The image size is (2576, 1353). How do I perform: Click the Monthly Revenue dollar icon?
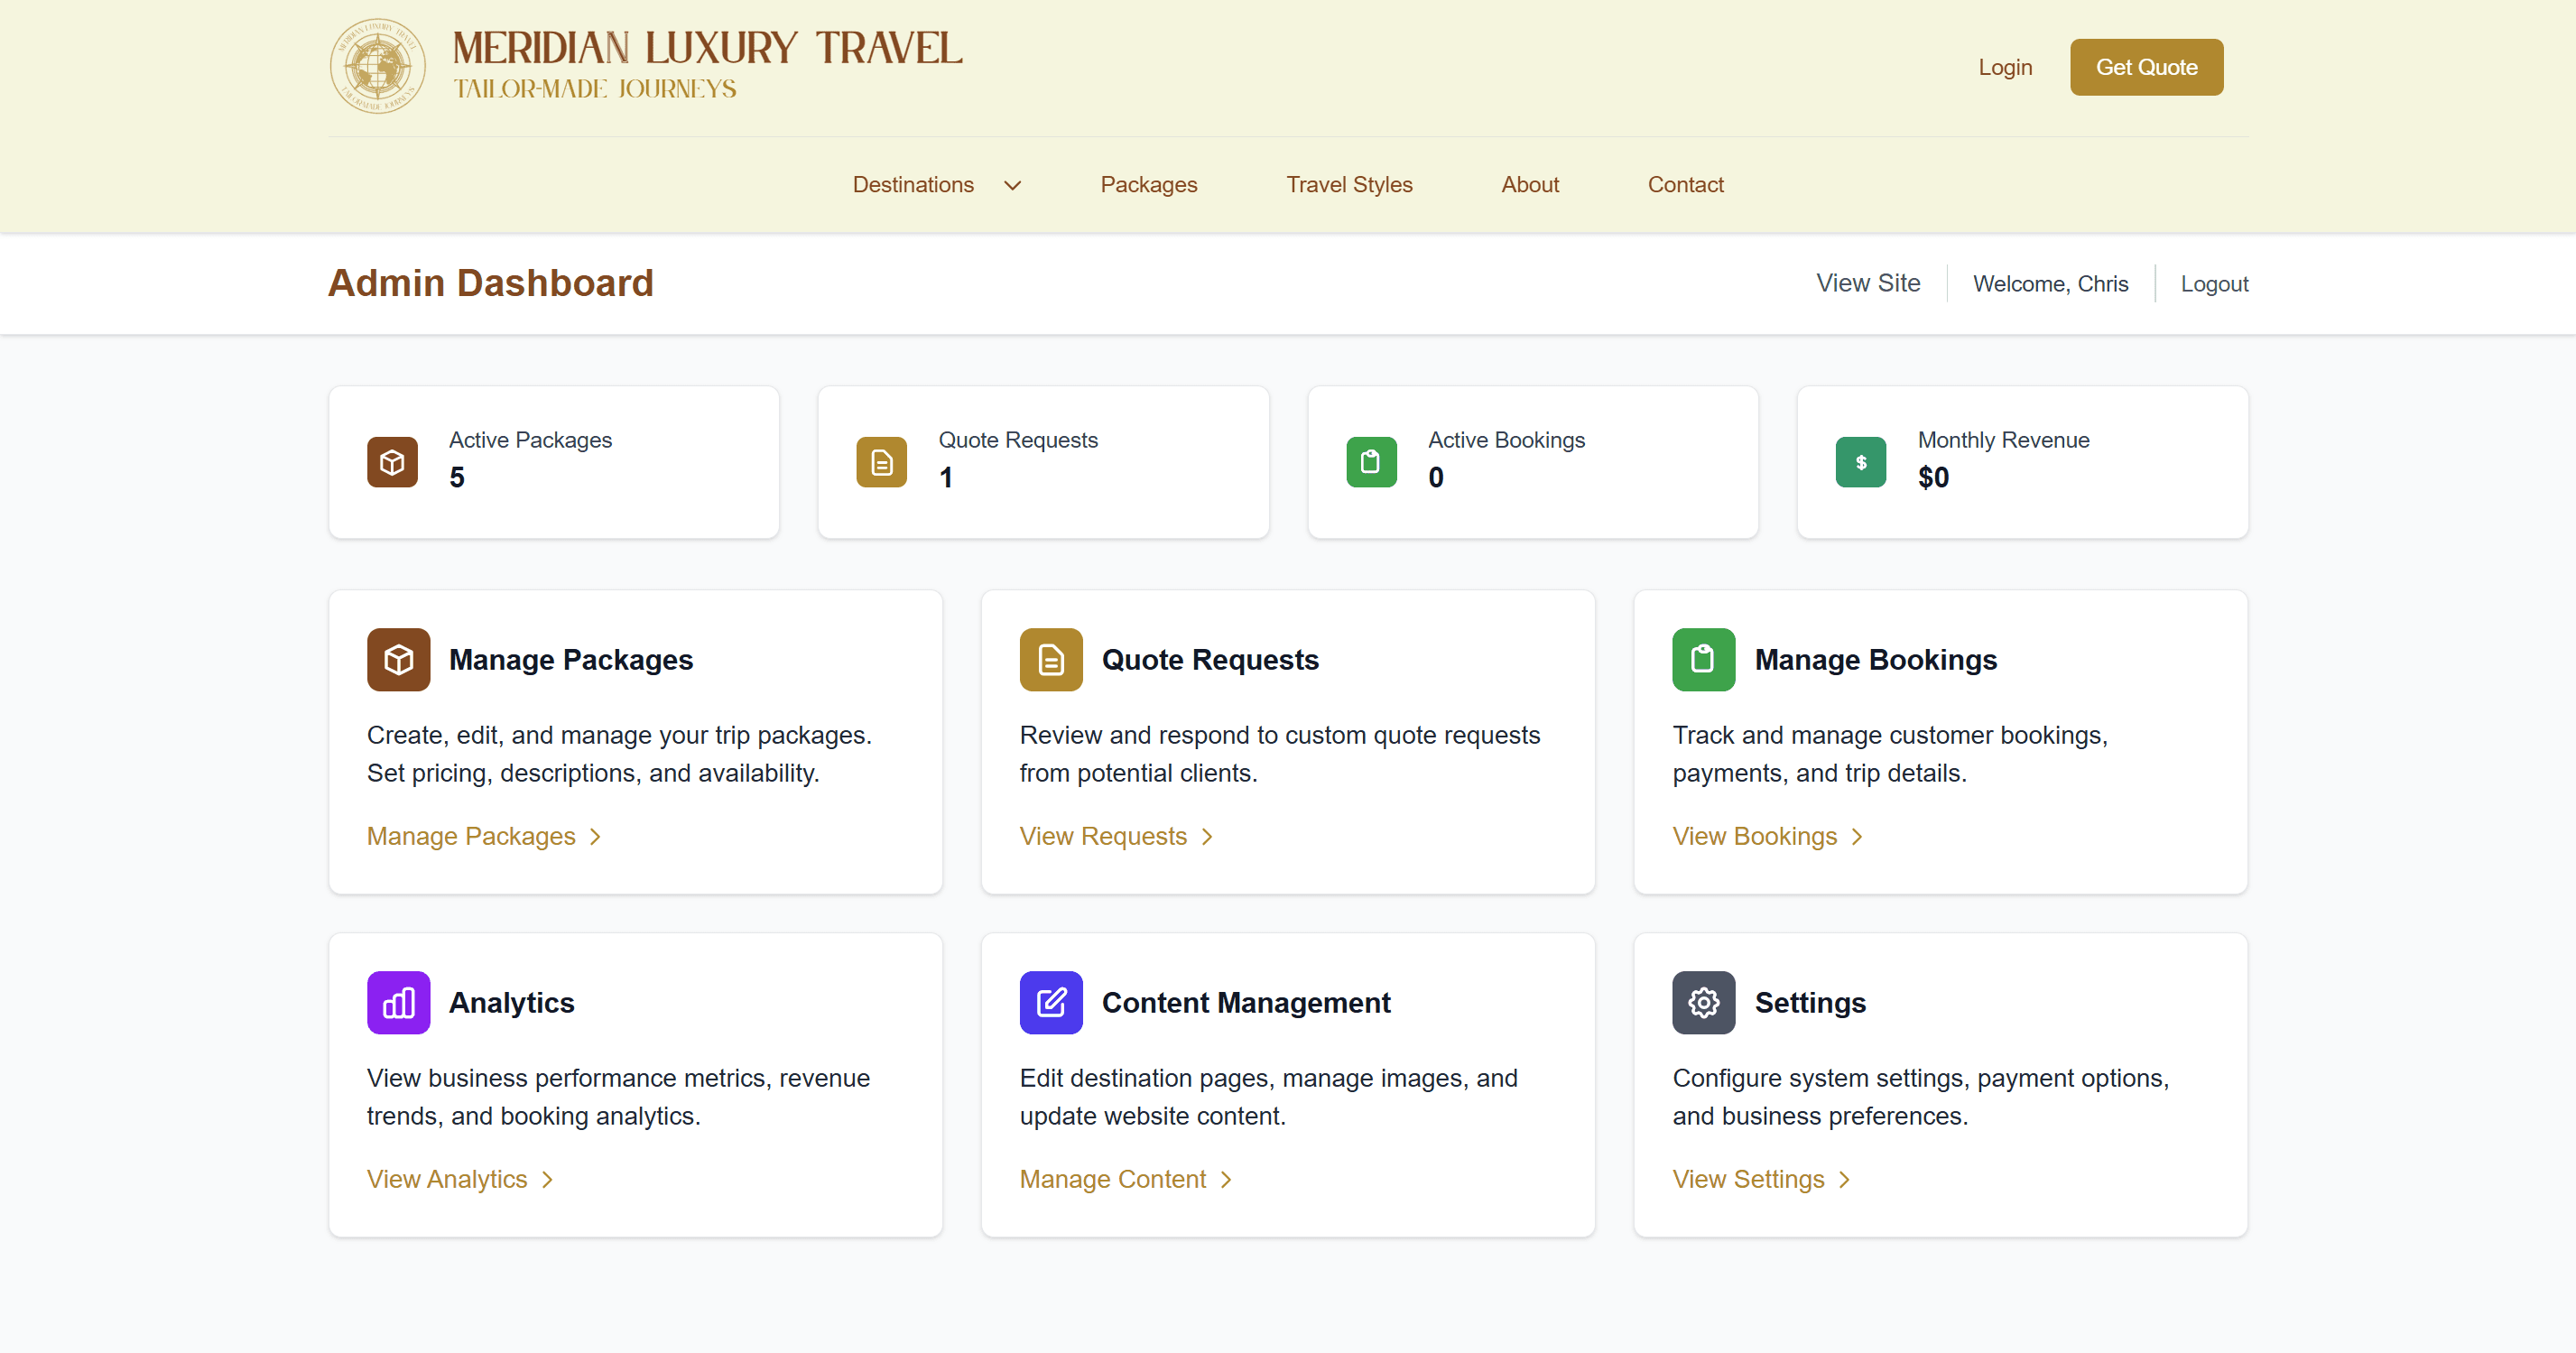pos(1860,462)
